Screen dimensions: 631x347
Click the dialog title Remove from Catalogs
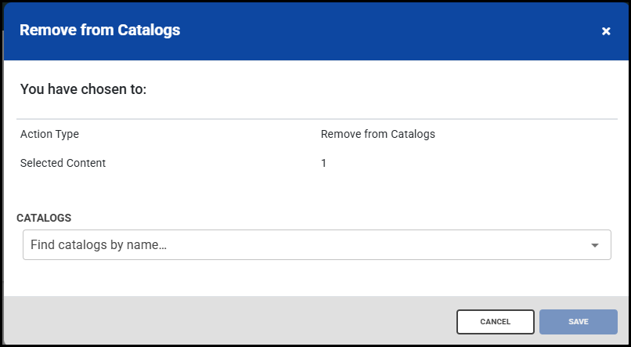[x=99, y=31]
